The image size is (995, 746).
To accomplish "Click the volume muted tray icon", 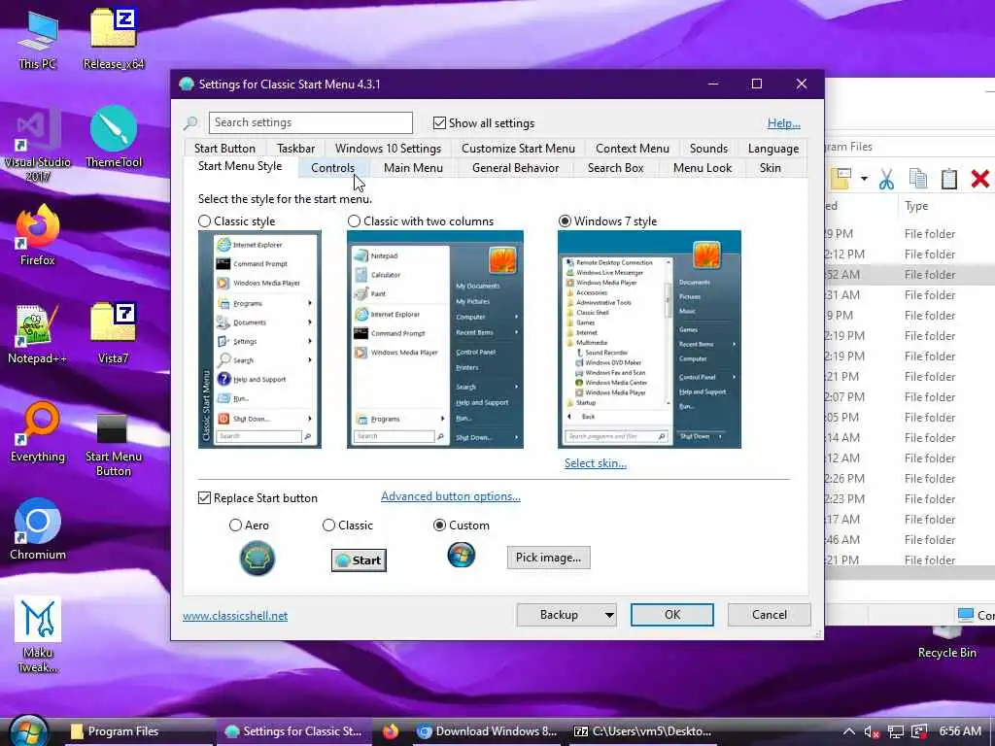I will 872,732.
